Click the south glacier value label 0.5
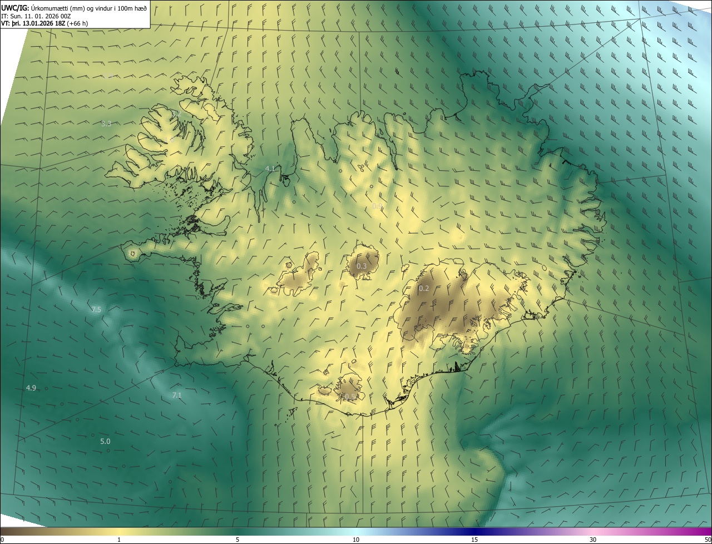The height and width of the screenshot is (544, 712). click(349, 397)
